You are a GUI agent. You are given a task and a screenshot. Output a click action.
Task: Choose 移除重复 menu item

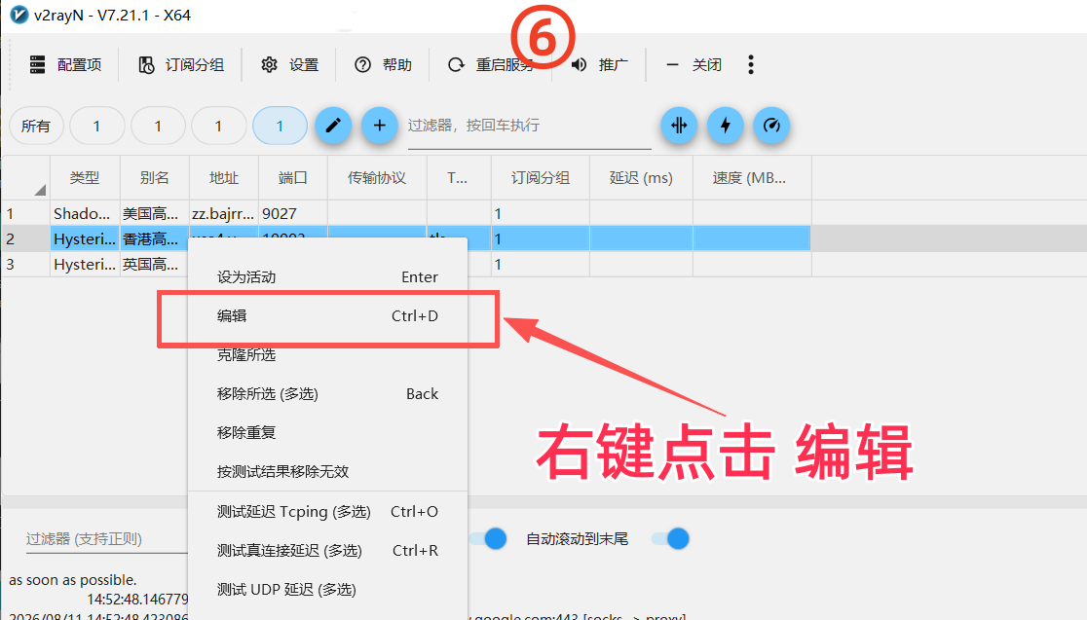point(328,432)
